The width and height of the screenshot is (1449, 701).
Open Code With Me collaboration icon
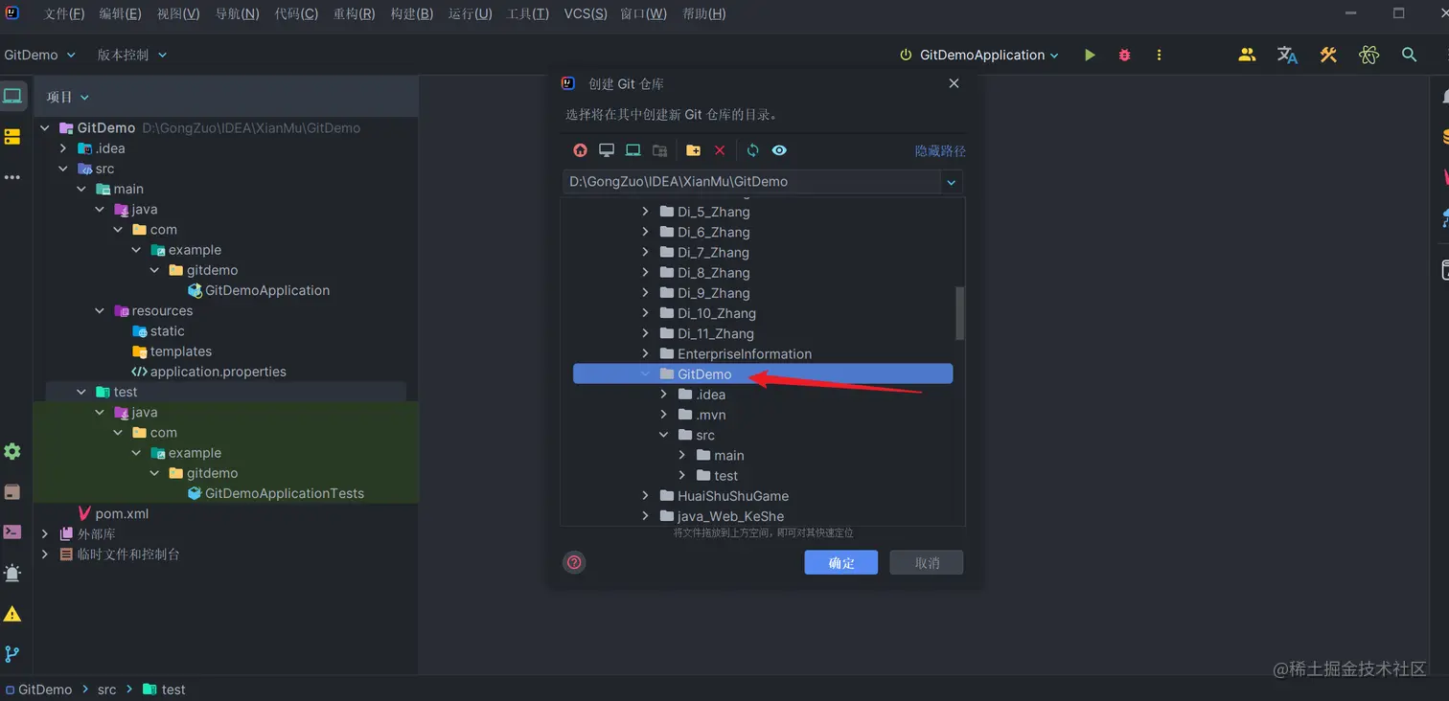(x=1247, y=55)
